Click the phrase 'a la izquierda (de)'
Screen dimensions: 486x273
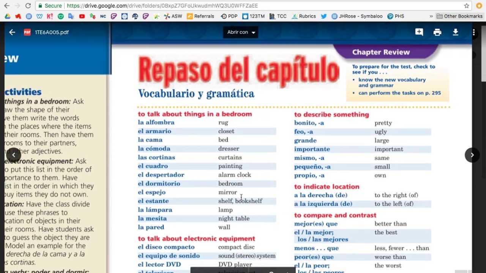323,204
